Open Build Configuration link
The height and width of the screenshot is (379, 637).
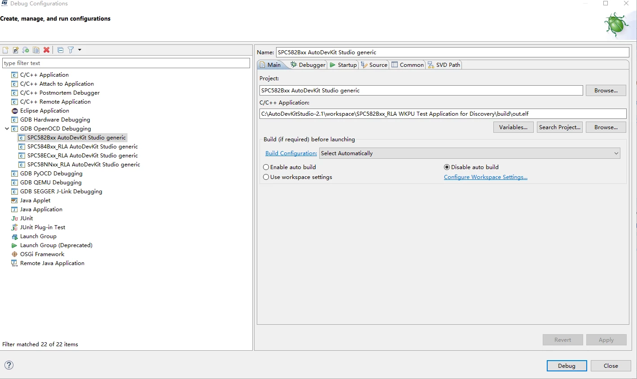(291, 153)
